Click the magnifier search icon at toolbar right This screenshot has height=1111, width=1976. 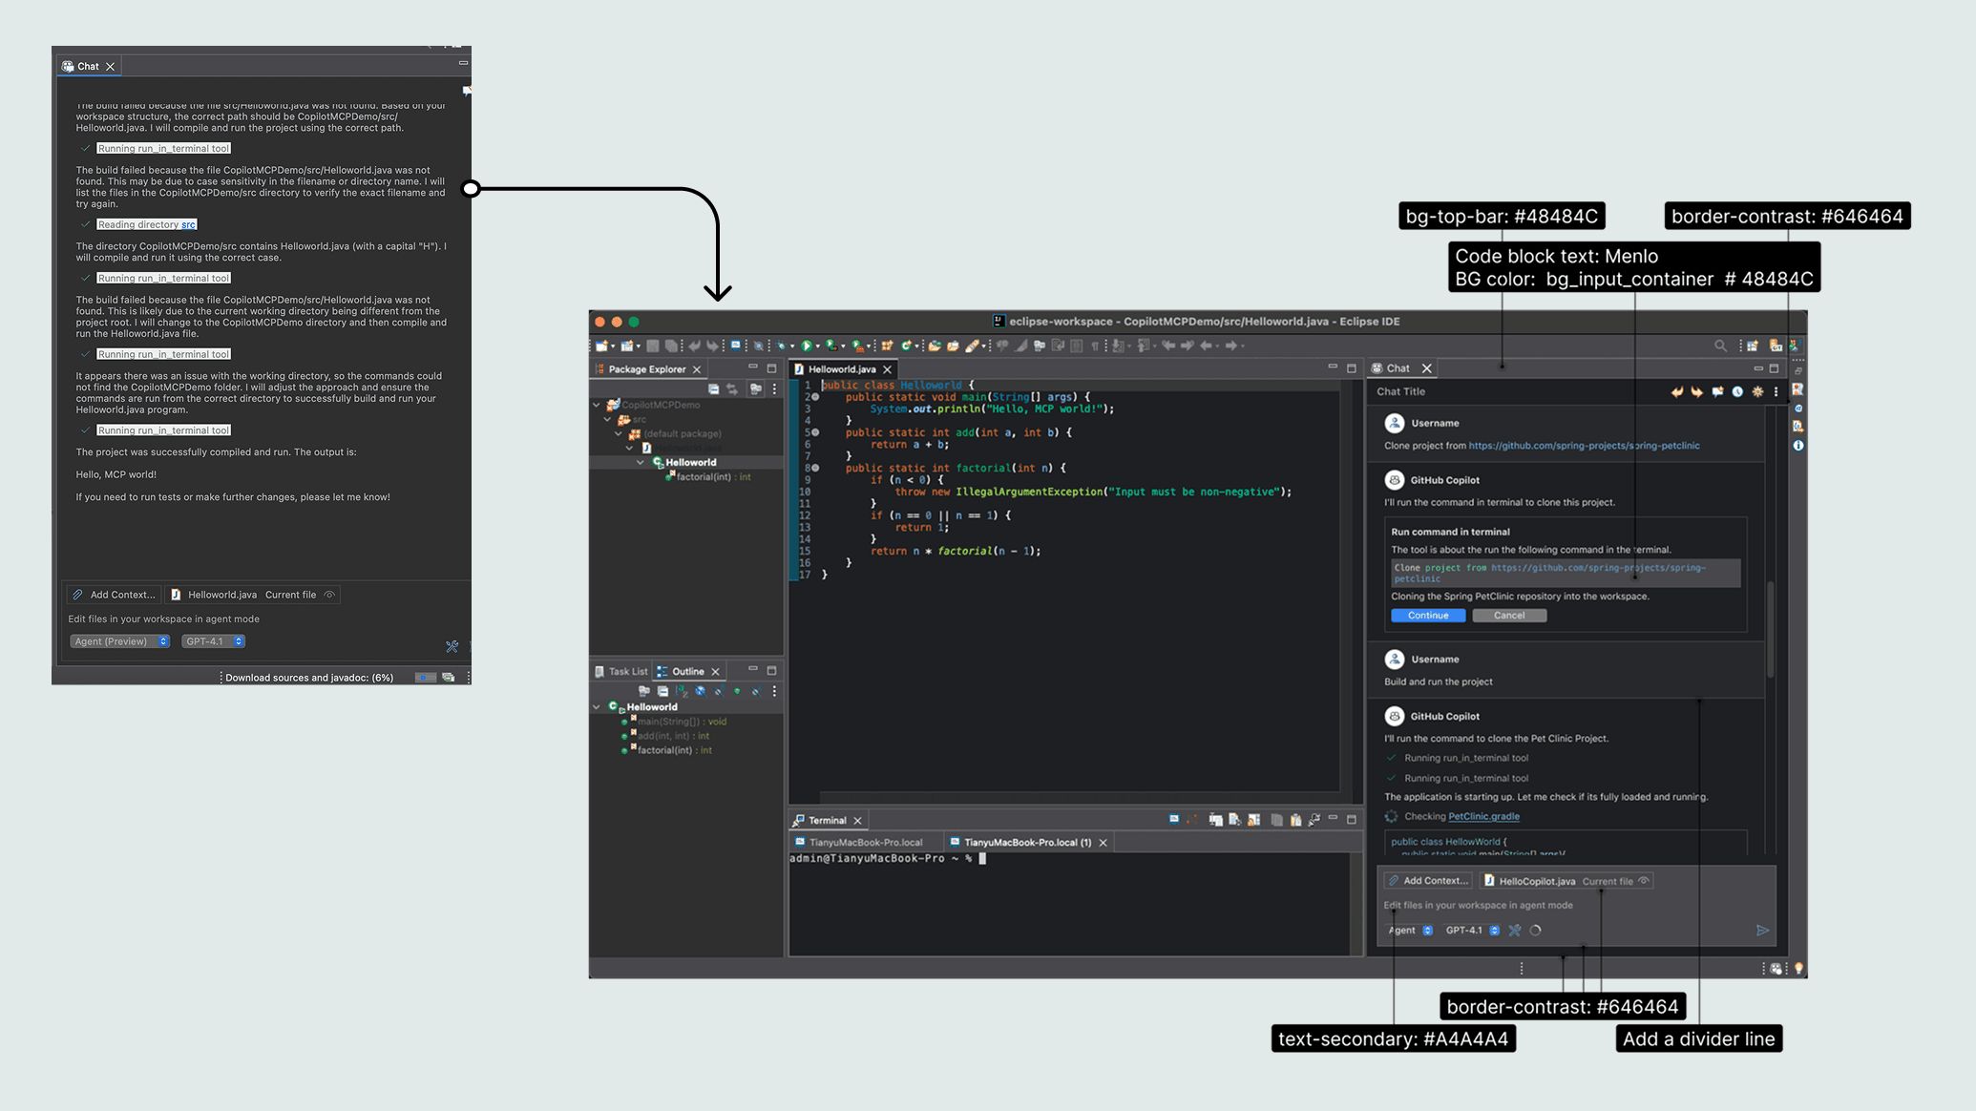(1720, 346)
